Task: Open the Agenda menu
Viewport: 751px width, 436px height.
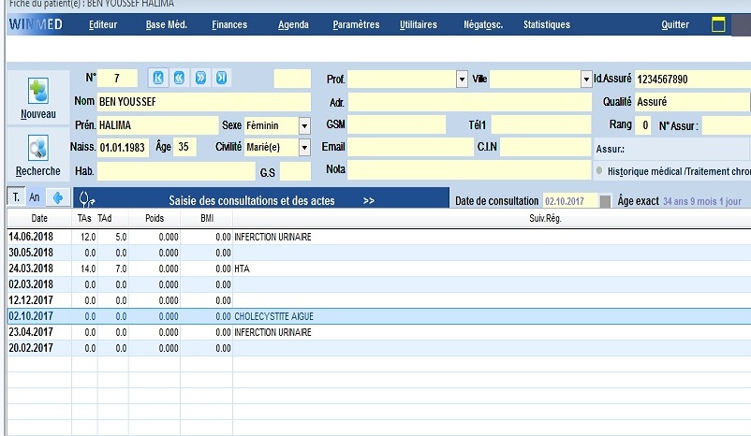Action: [293, 25]
